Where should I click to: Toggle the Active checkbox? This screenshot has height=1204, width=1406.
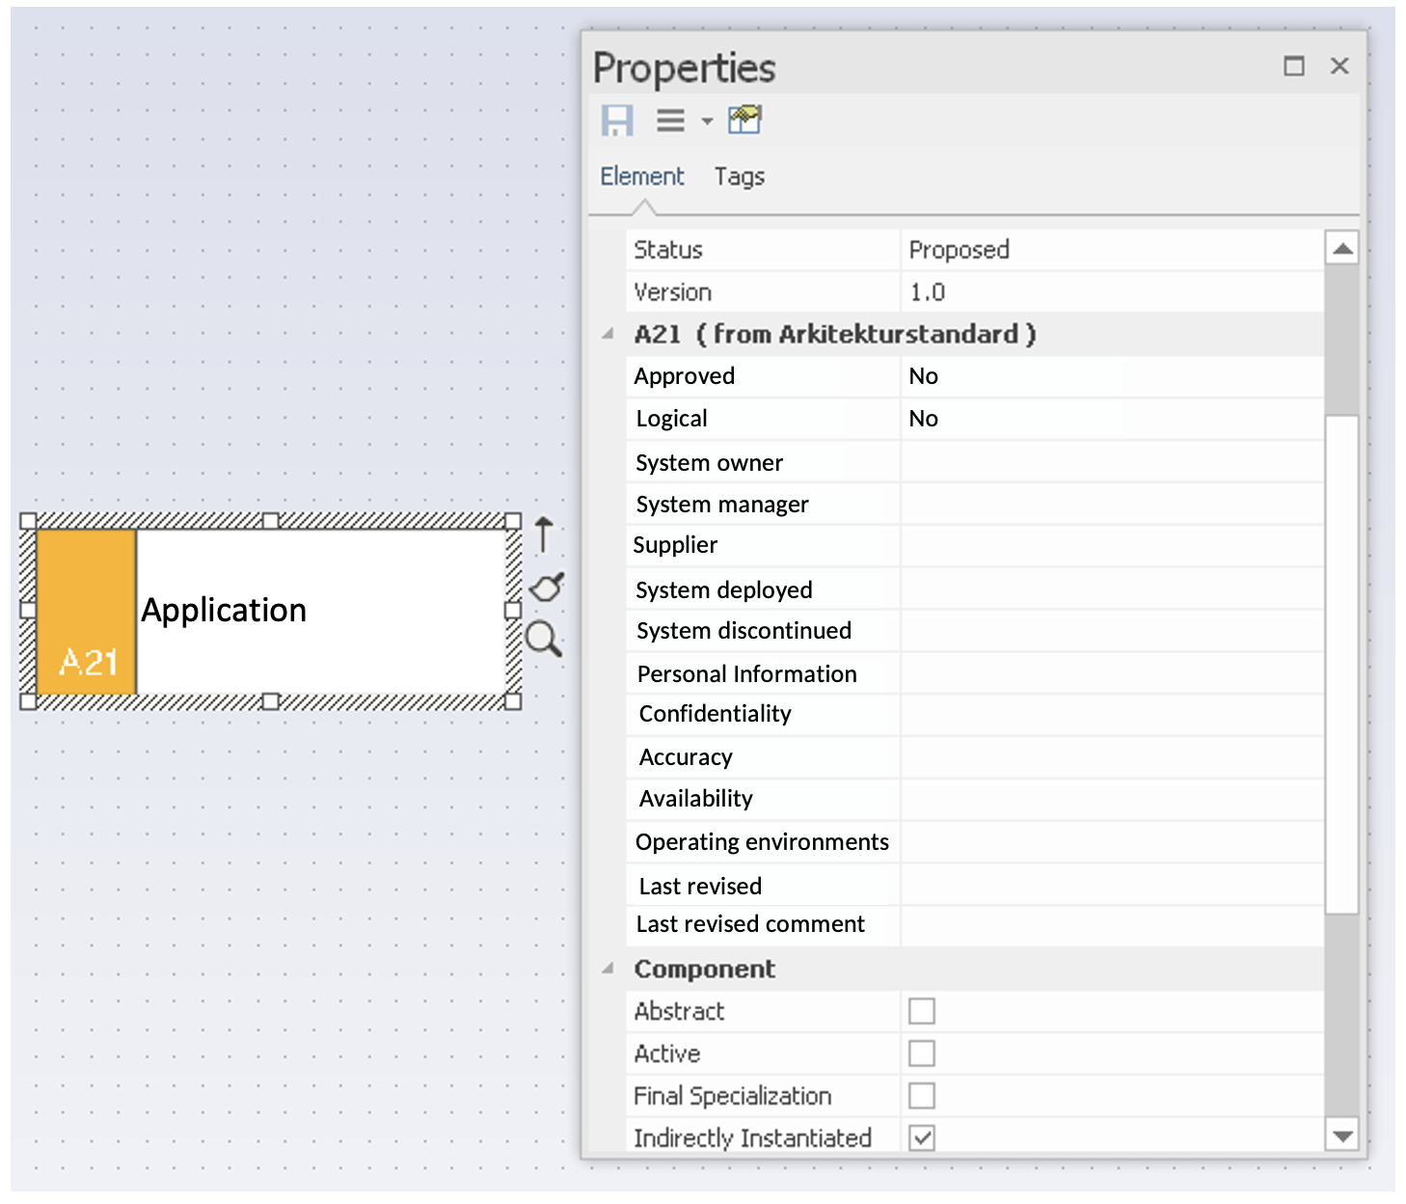(922, 1053)
